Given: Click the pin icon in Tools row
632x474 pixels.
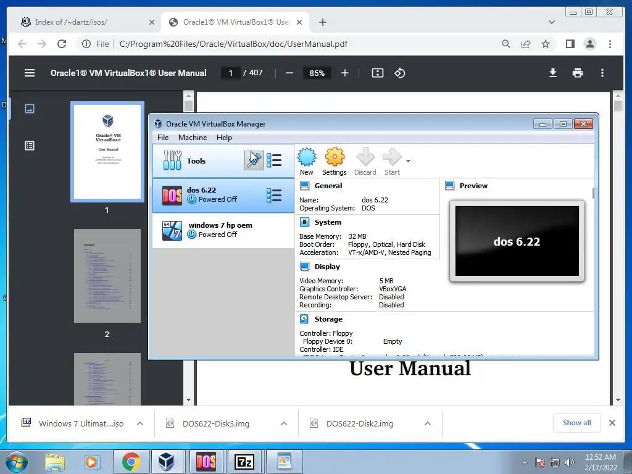Looking at the screenshot, I should [x=254, y=160].
